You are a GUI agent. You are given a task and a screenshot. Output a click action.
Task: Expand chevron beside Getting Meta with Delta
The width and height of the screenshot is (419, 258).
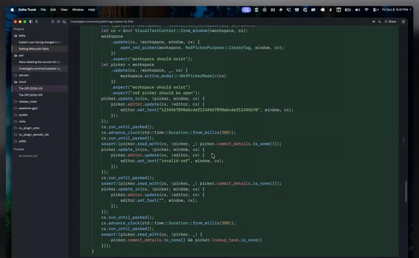pos(15,49)
